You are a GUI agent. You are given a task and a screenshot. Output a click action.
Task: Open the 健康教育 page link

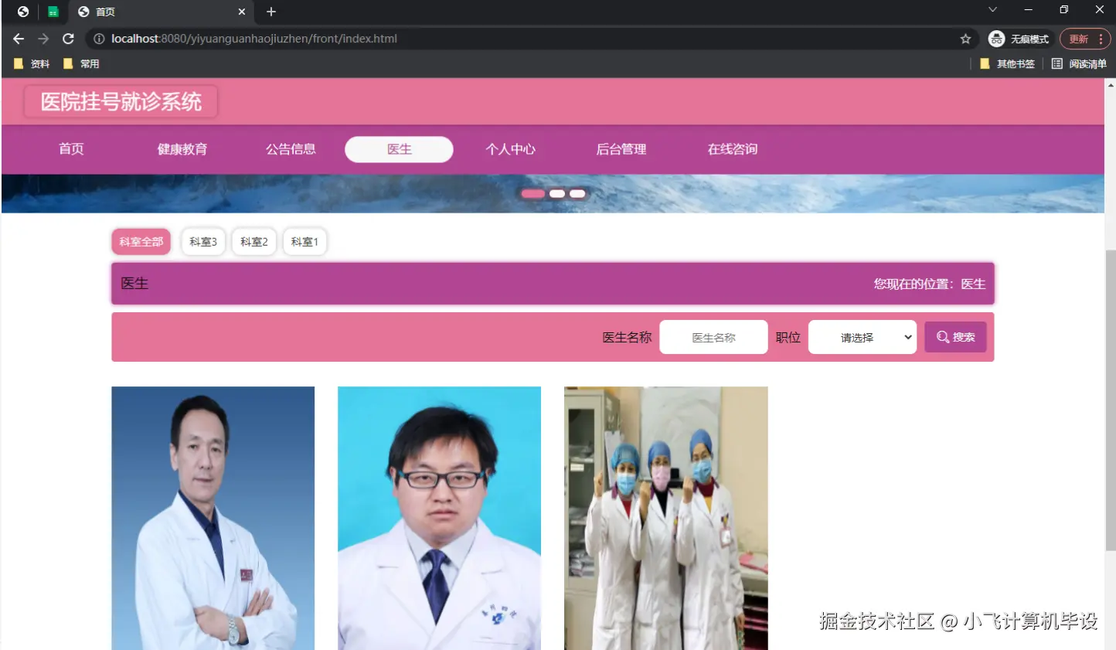point(182,149)
